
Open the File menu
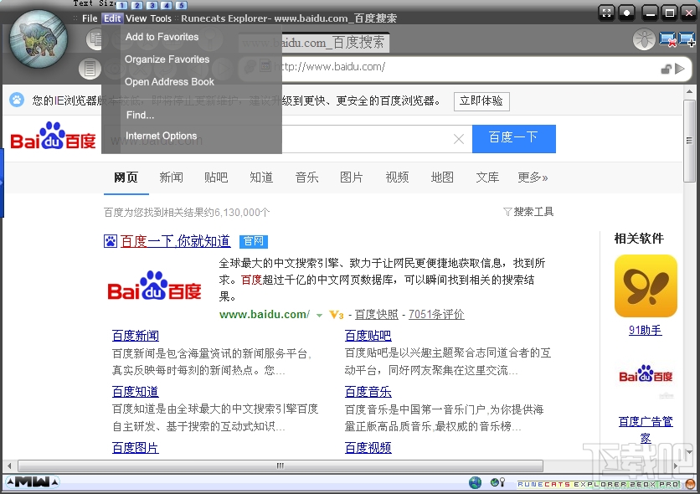(90, 18)
